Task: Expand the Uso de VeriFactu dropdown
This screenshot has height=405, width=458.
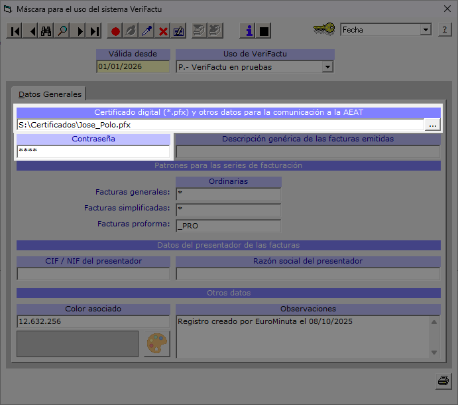Action: coord(327,67)
